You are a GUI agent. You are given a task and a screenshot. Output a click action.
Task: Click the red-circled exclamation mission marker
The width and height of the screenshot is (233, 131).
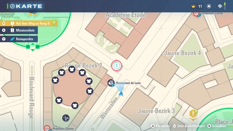click(116, 65)
